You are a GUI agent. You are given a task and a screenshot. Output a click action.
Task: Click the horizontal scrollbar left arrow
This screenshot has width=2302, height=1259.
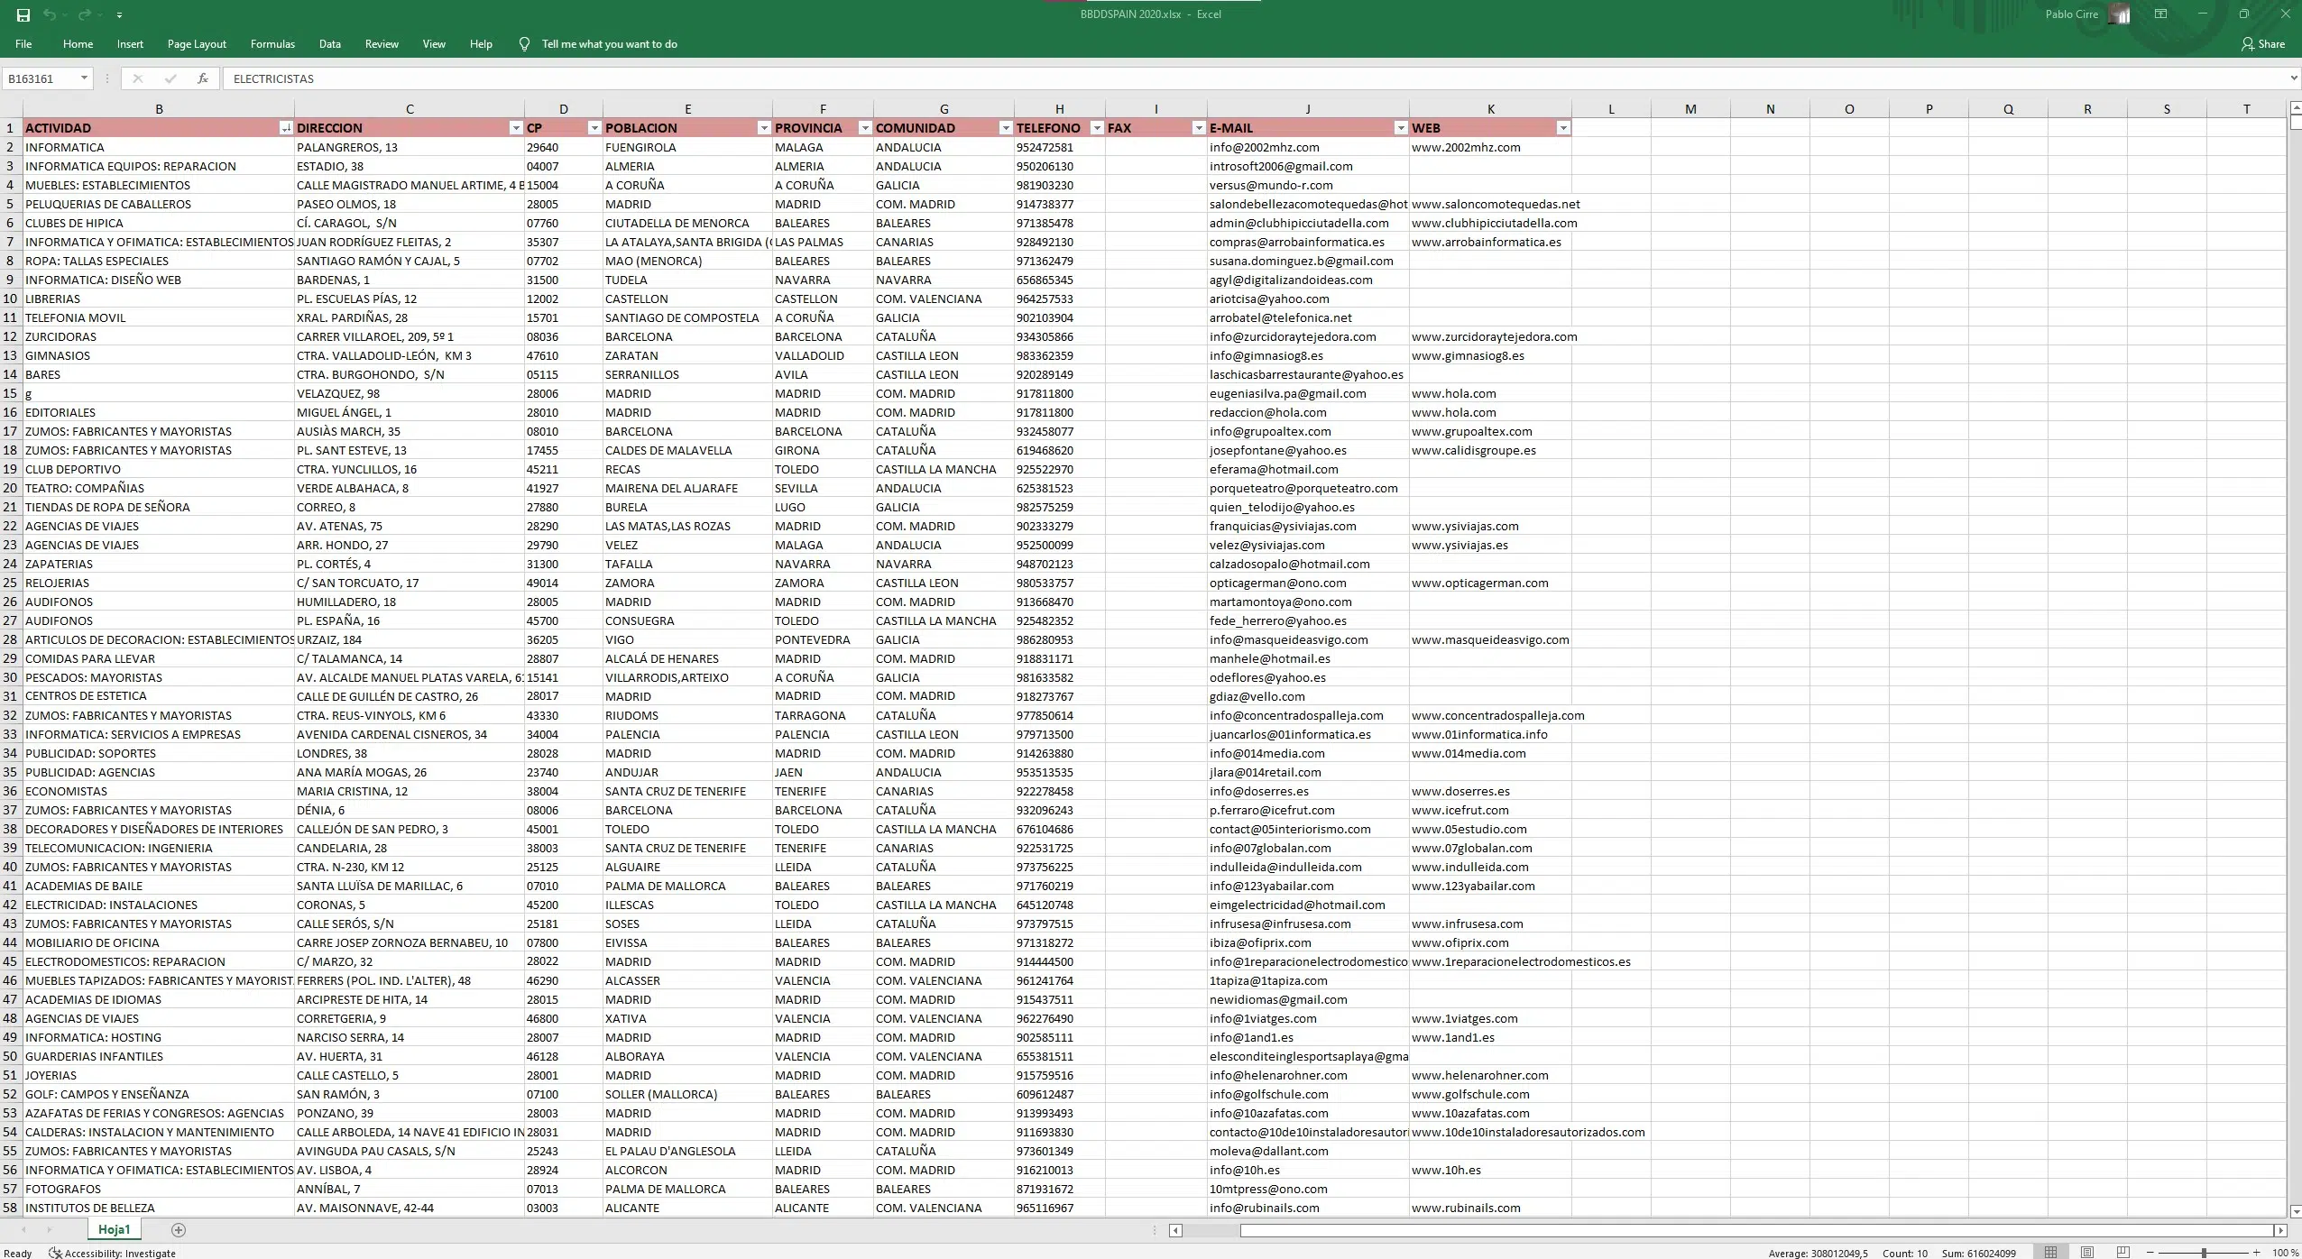tap(1175, 1230)
